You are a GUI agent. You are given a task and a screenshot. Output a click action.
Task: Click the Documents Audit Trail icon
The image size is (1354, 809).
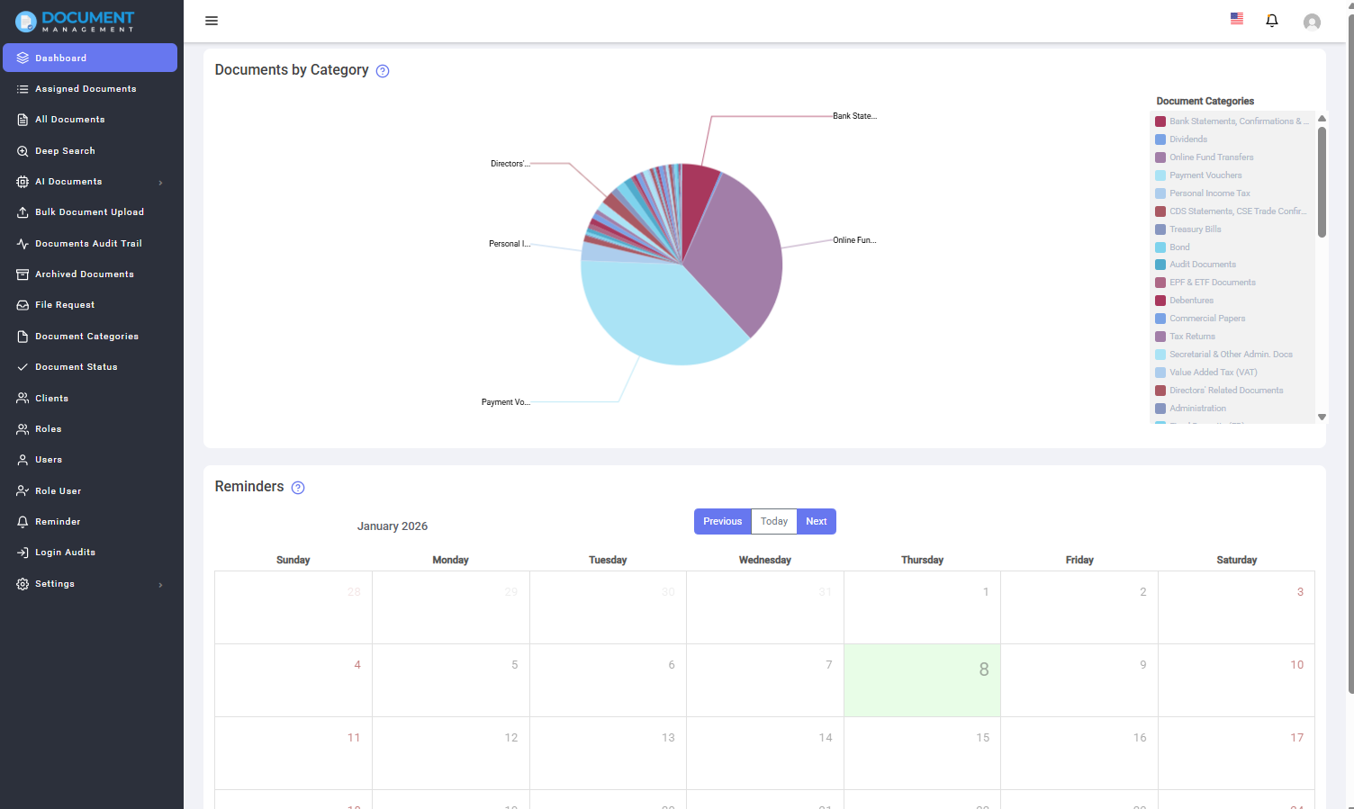coord(22,243)
